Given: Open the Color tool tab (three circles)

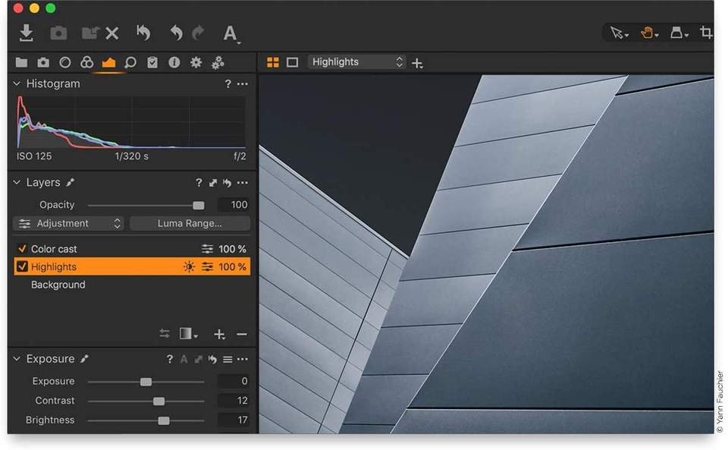Looking at the screenshot, I should (x=86, y=62).
